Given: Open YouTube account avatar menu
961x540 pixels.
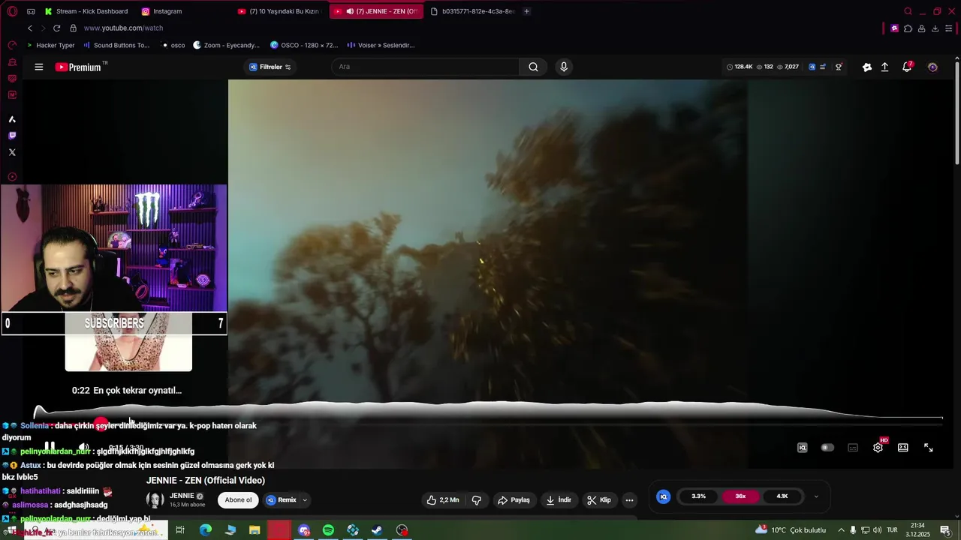Looking at the screenshot, I should [932, 67].
